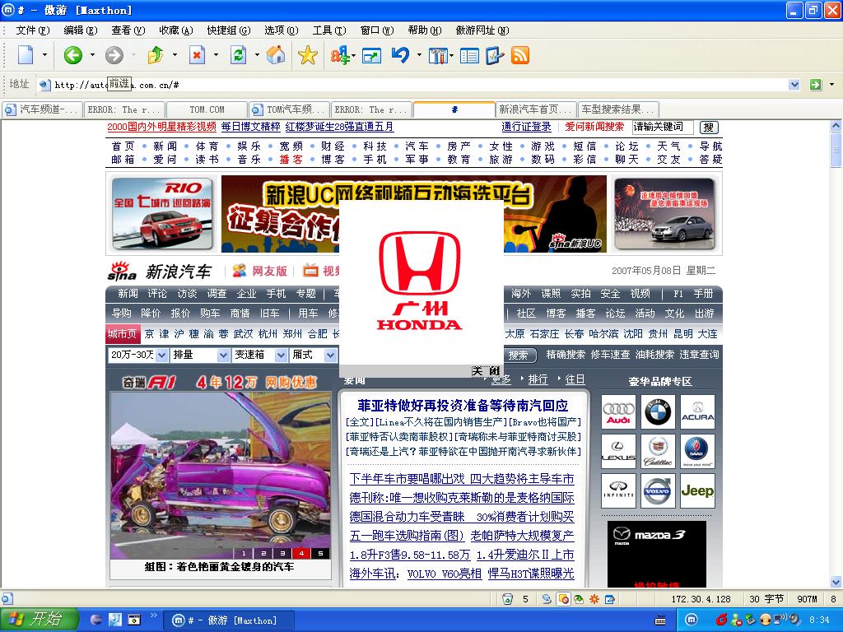Click the 'a字' text toolbar icon
Screen dimensions: 843x632
pyautogui.click(x=340, y=55)
